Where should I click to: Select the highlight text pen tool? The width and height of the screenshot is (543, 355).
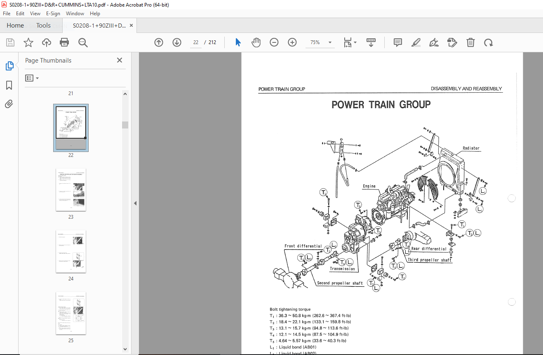tap(416, 42)
